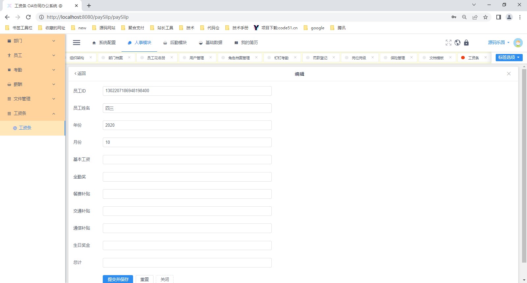Click the user avatar icon
The height and width of the screenshot is (283, 527).
(518, 42)
